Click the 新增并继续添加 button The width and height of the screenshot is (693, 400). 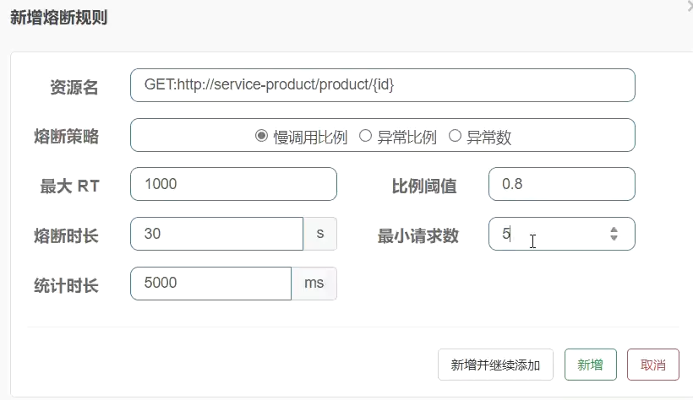pyautogui.click(x=495, y=365)
